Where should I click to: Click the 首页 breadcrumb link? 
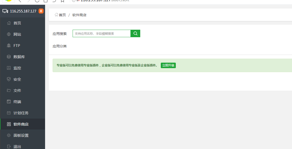62,15
